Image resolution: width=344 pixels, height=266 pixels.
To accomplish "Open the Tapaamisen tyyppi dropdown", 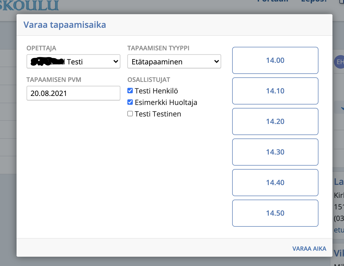I will click(x=174, y=61).
